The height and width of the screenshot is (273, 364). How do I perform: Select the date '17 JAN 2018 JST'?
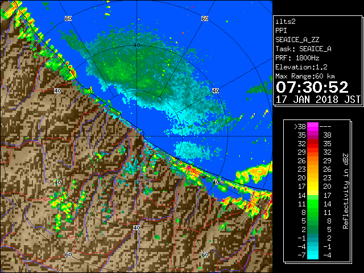tap(318, 100)
